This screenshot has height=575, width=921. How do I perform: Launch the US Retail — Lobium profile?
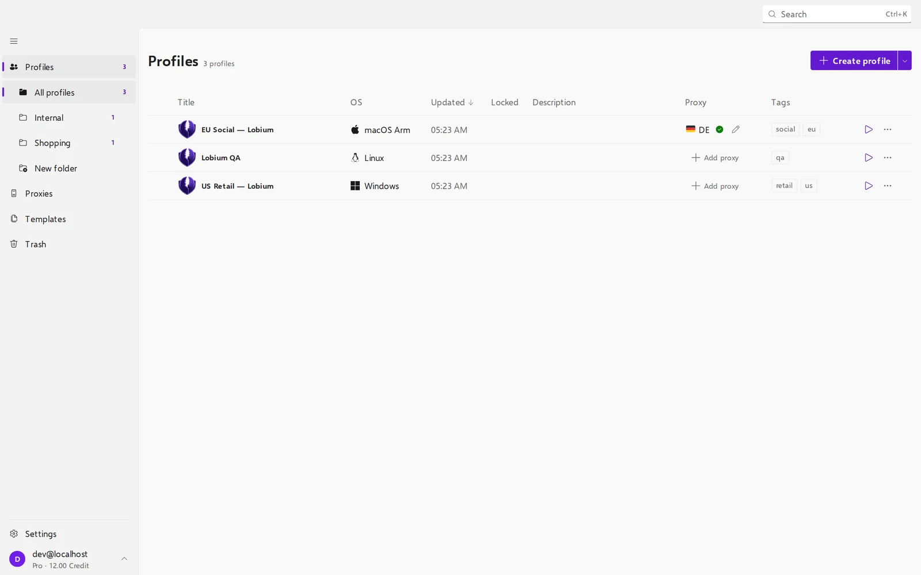[869, 186]
